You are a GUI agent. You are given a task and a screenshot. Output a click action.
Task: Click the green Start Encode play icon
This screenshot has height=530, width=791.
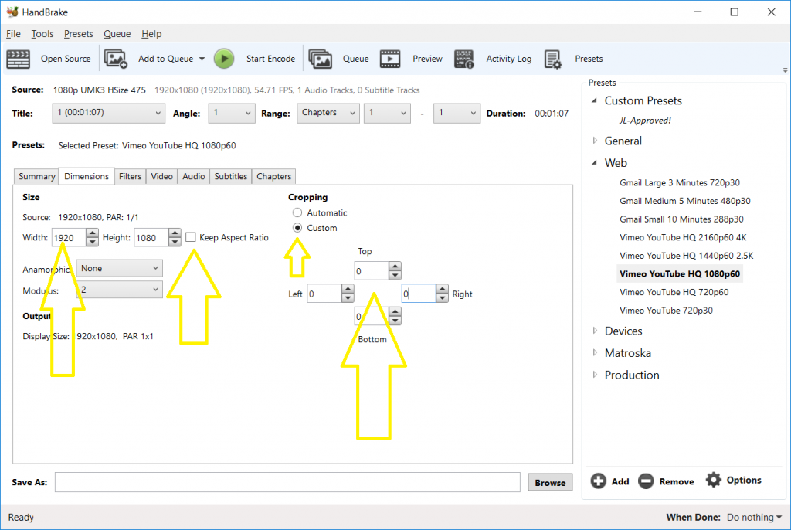point(224,59)
